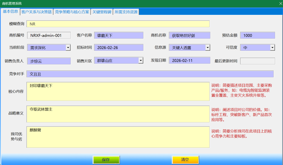This screenshot has height=165, width=283.
Task: Click the 清空 button
Action: [185, 160]
